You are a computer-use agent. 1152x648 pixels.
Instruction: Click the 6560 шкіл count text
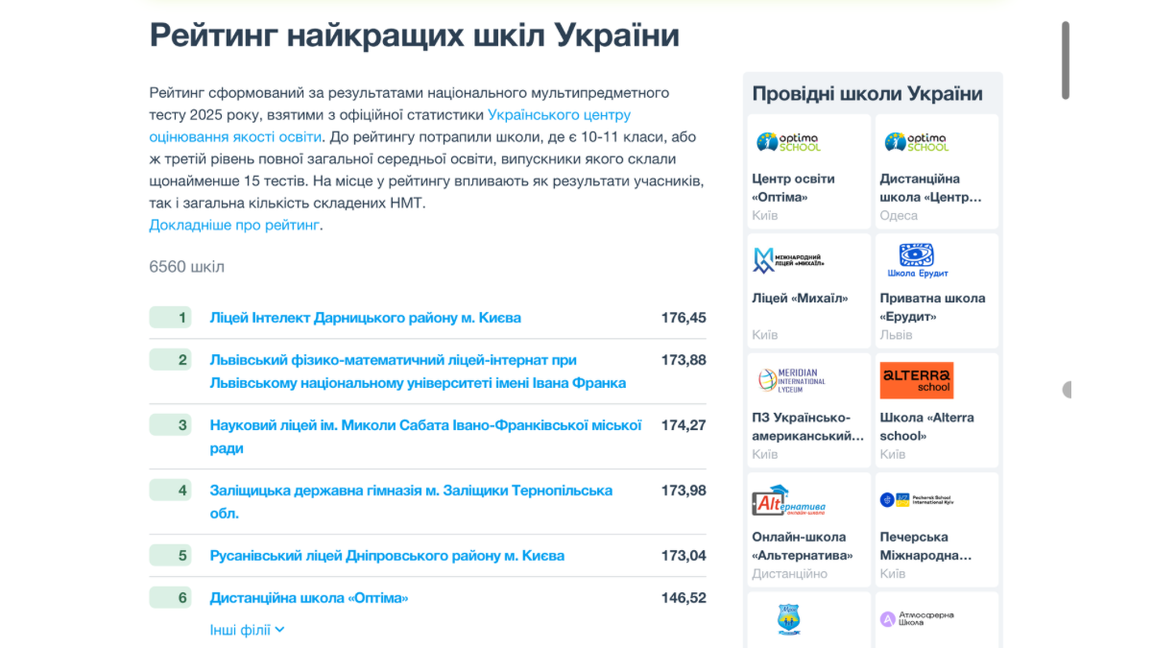pos(187,267)
